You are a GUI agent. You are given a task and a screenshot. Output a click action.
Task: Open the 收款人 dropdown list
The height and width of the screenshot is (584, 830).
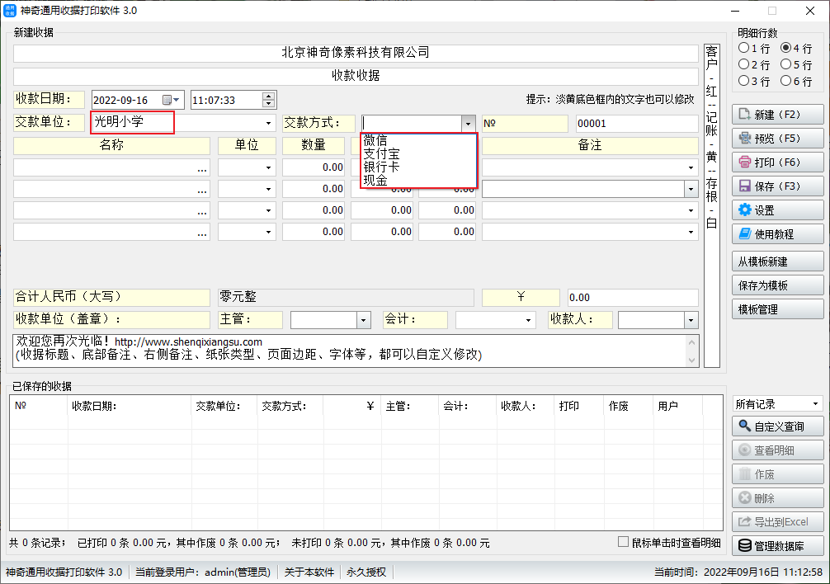tap(691, 320)
